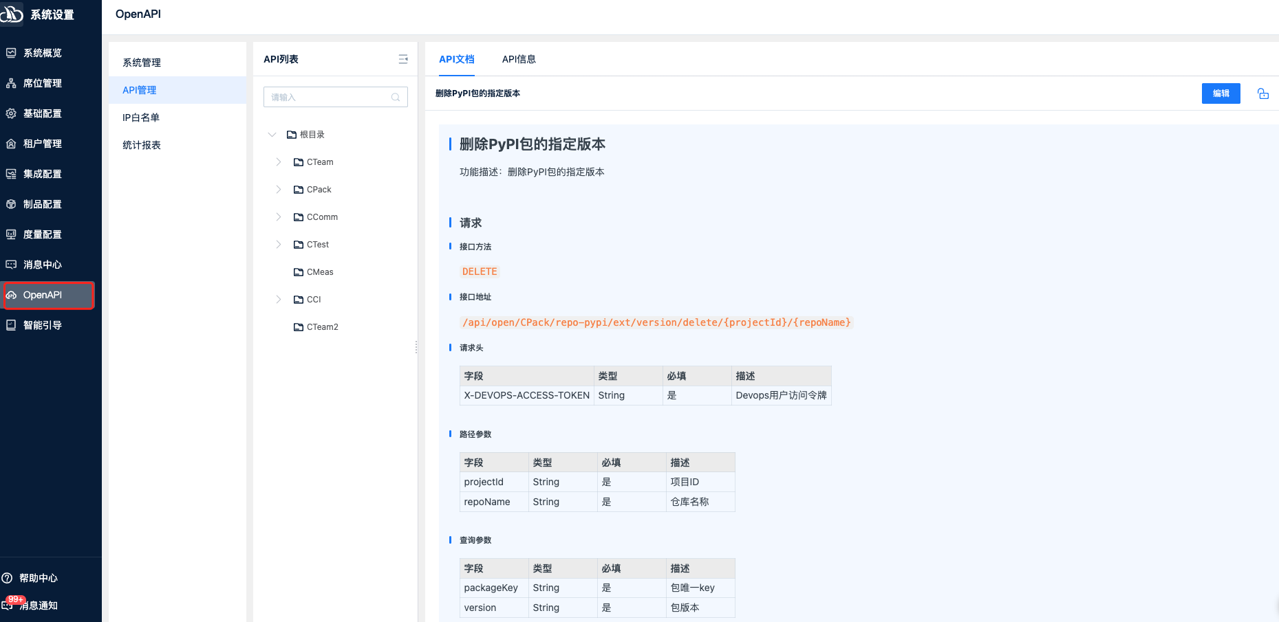Expand the CTest tree node
1279x622 pixels.
pos(279,245)
